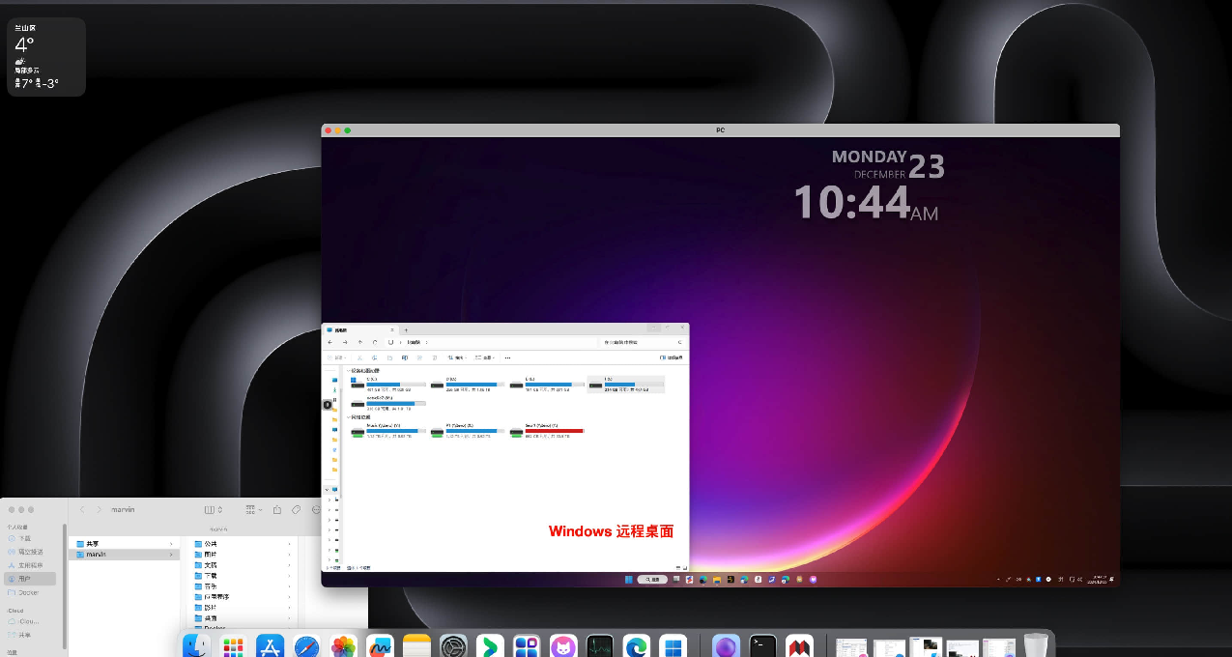Click the Rename icon in Explorer toolbar
1232x657 pixels.
coord(405,357)
